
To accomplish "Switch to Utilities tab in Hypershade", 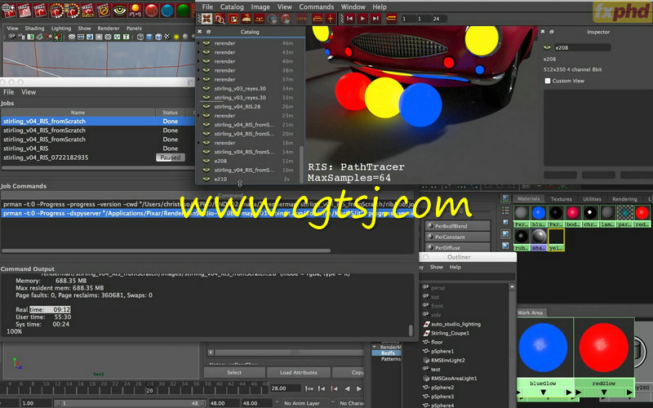I will [x=592, y=199].
